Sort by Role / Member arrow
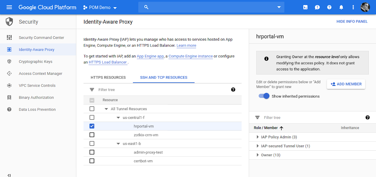376x177 pixels. tap(282, 128)
